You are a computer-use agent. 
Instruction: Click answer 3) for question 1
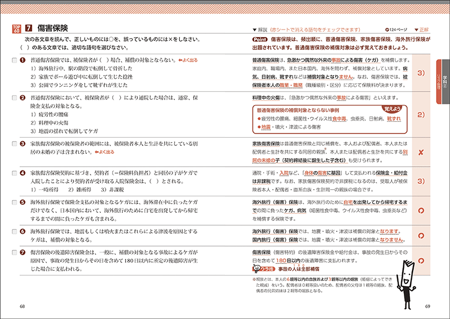421,73
